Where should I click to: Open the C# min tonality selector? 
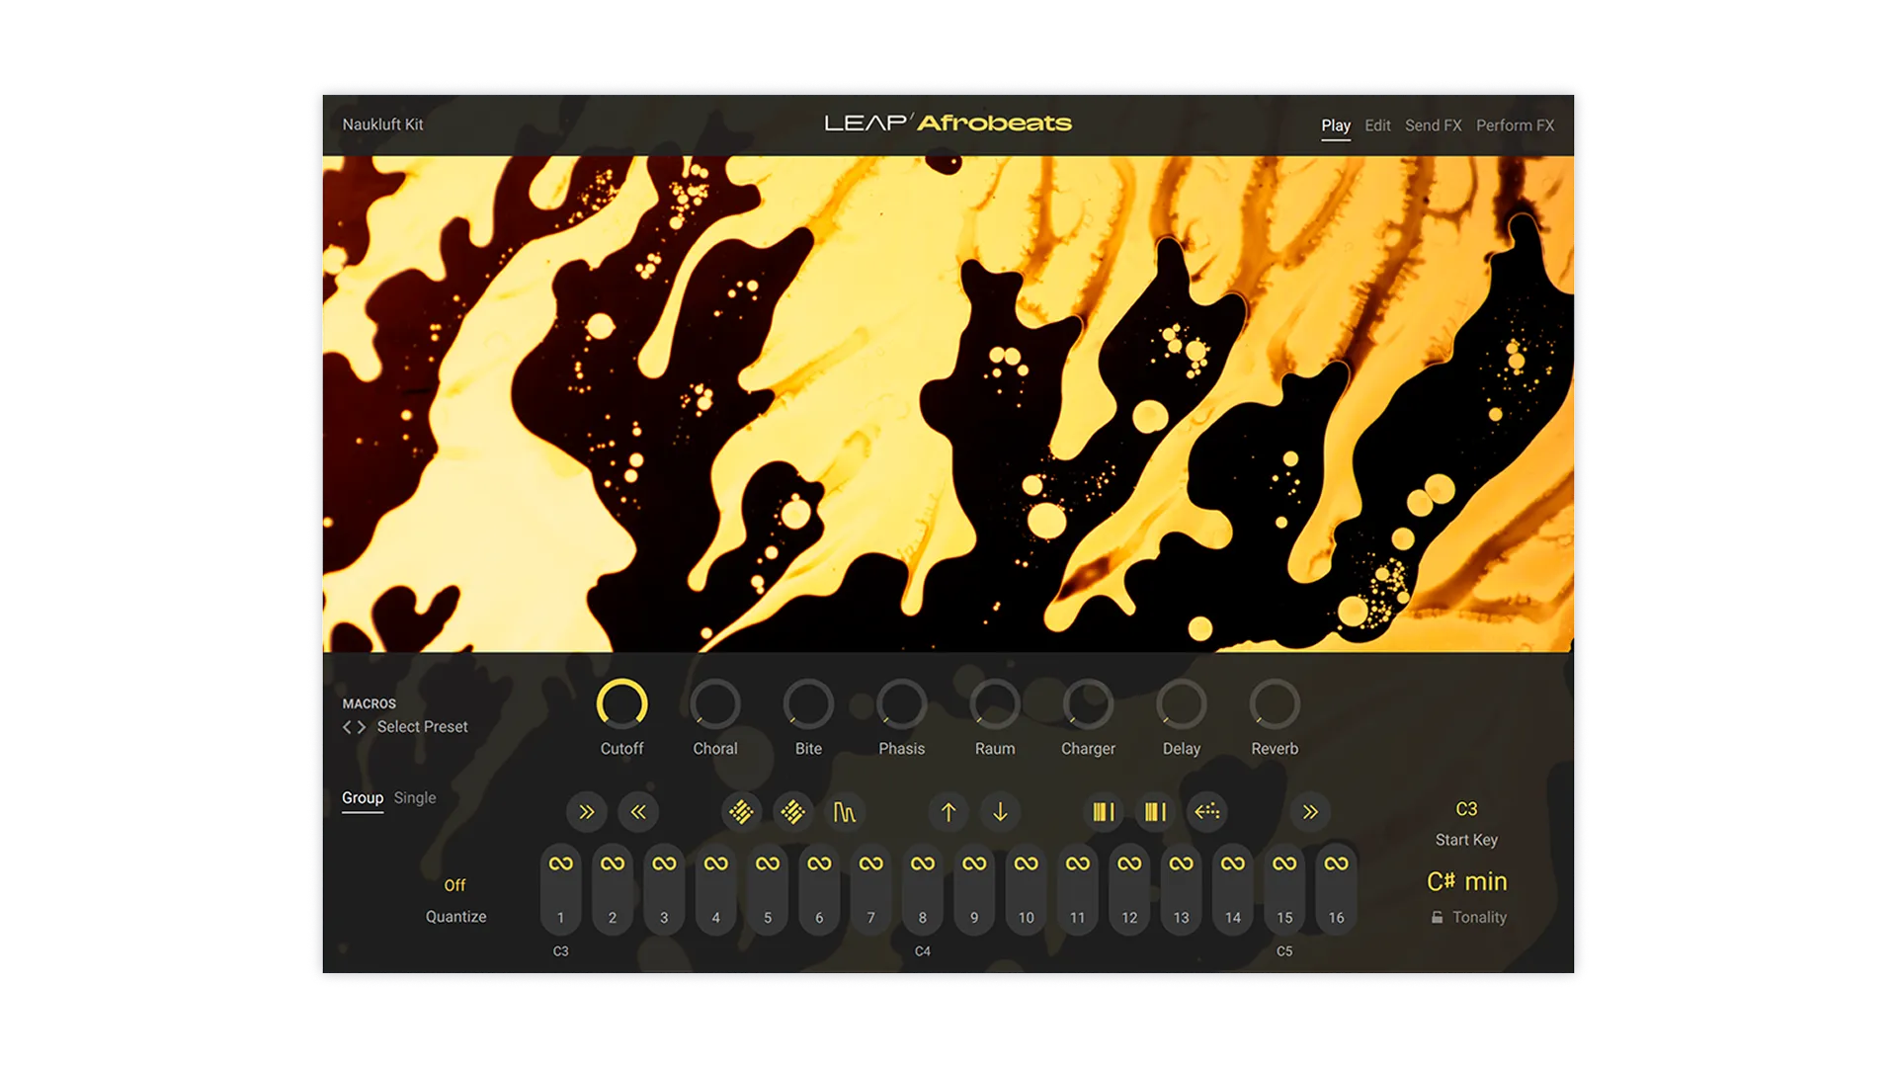pyautogui.click(x=1466, y=881)
